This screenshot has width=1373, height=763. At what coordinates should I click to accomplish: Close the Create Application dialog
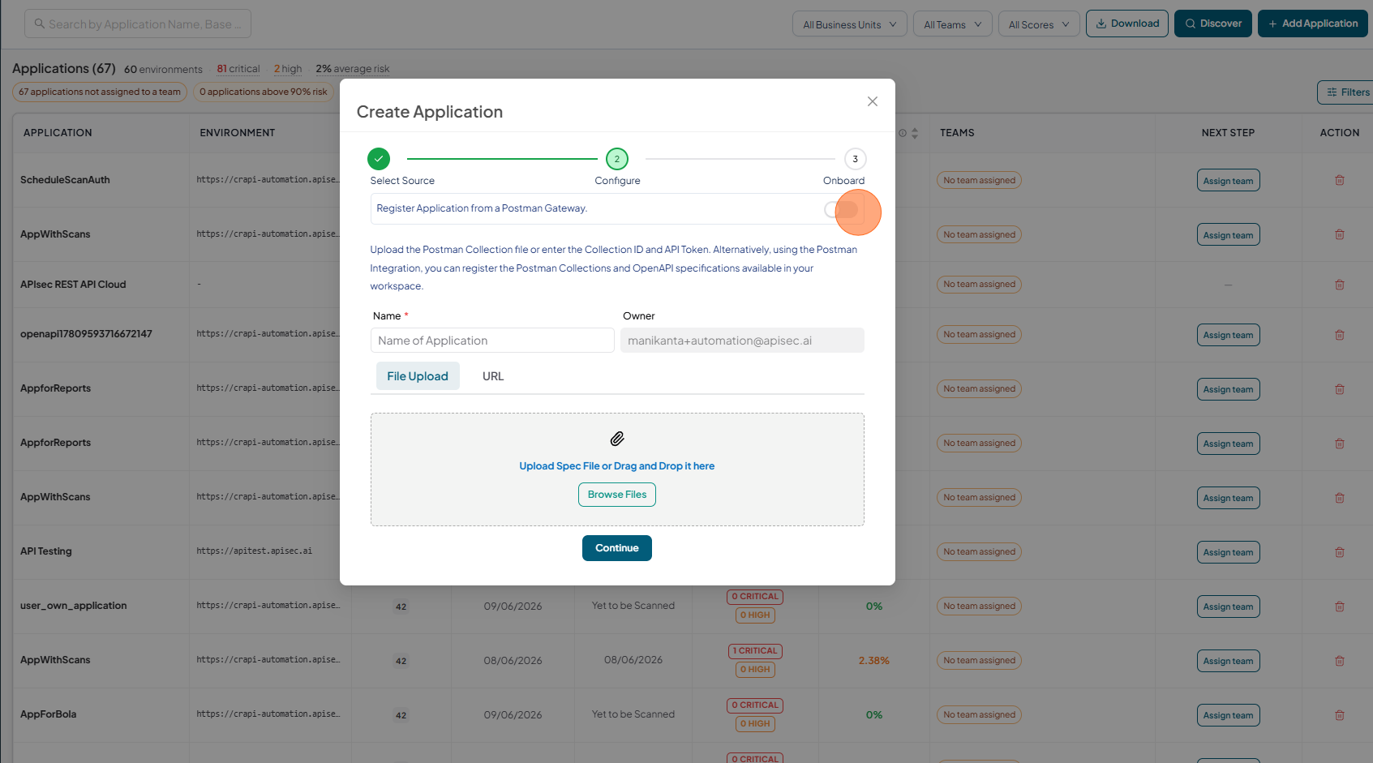[873, 101]
